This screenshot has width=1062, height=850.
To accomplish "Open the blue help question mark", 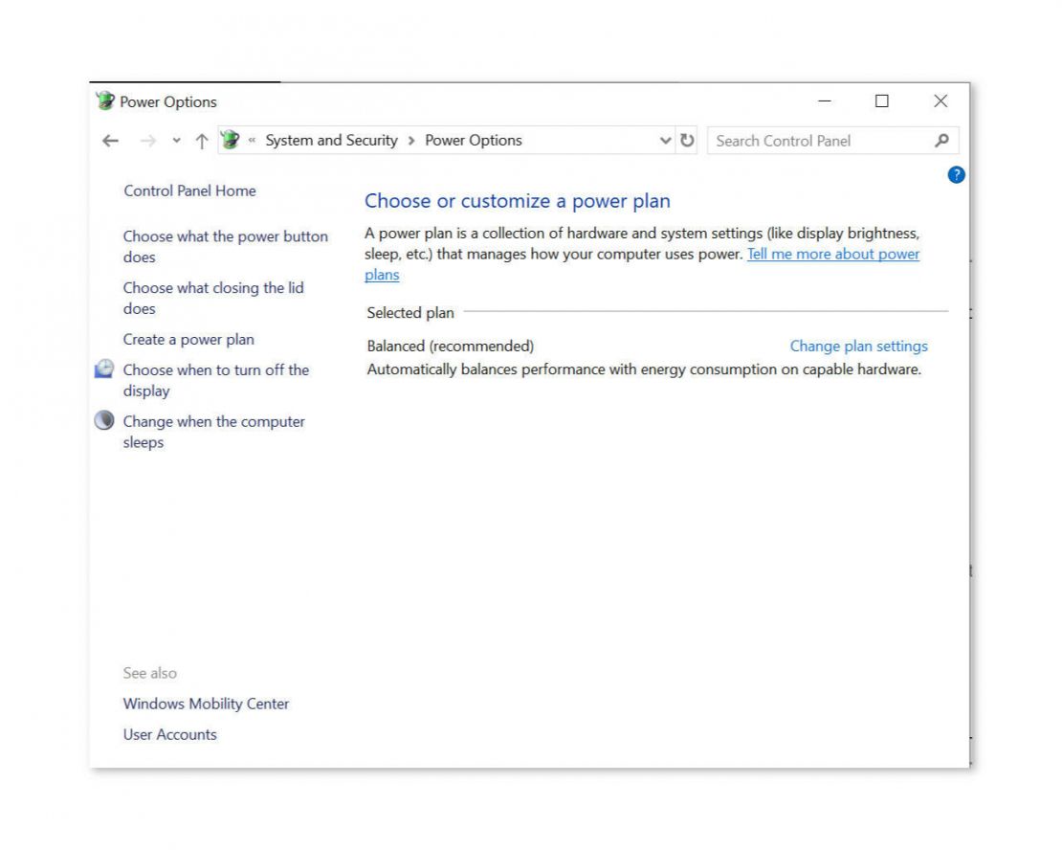I will 956,175.
